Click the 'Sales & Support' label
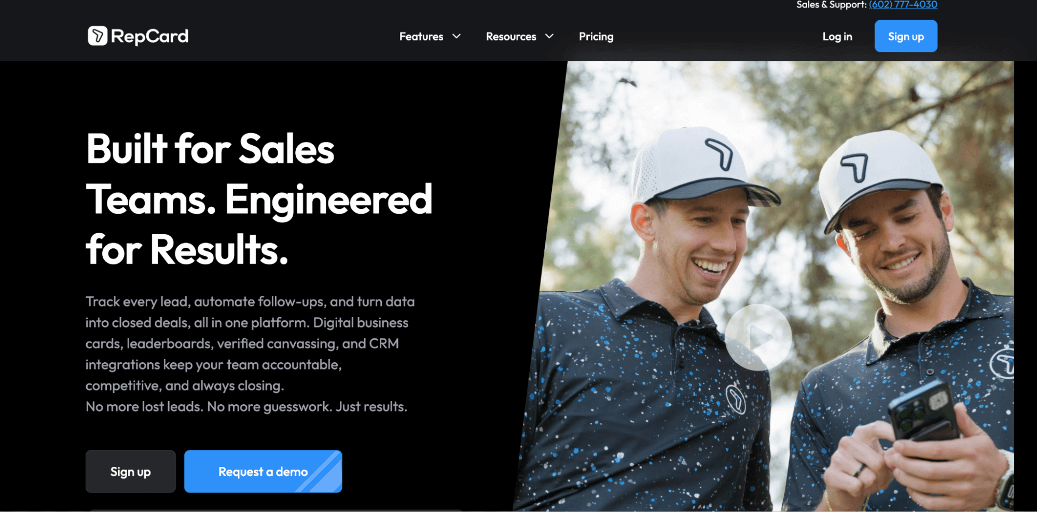Viewport: 1037px width, 512px height. [831, 5]
